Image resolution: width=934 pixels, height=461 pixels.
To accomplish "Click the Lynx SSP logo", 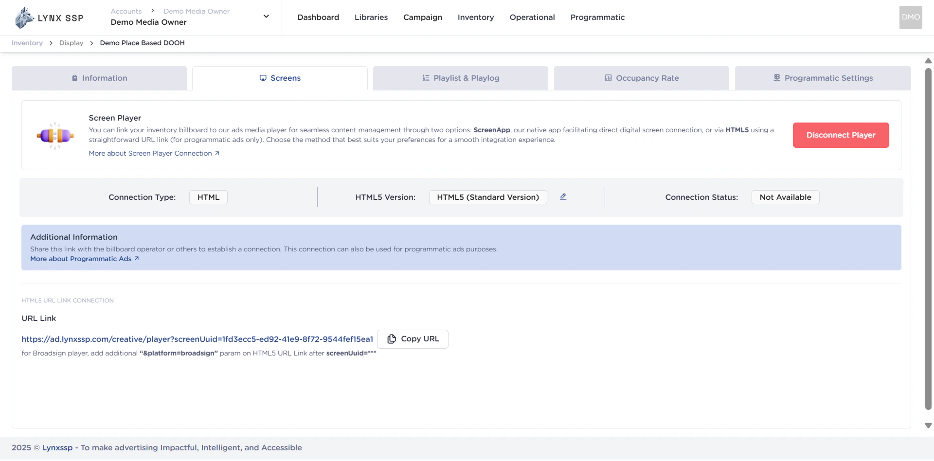I will [49, 18].
